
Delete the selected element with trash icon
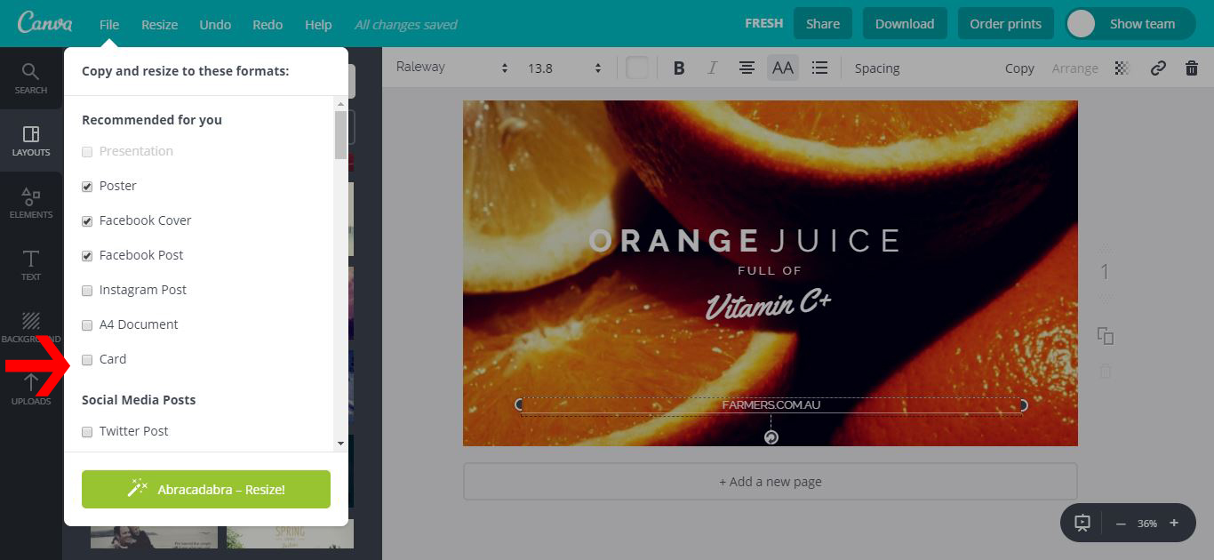coord(1192,68)
